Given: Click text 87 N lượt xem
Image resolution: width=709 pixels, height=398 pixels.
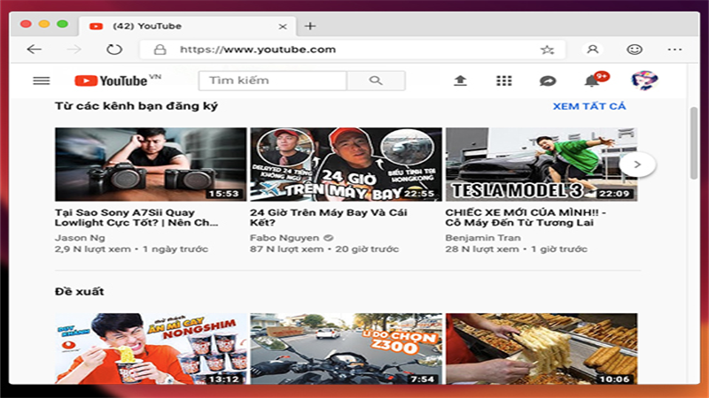Looking at the screenshot, I should [x=286, y=249].
